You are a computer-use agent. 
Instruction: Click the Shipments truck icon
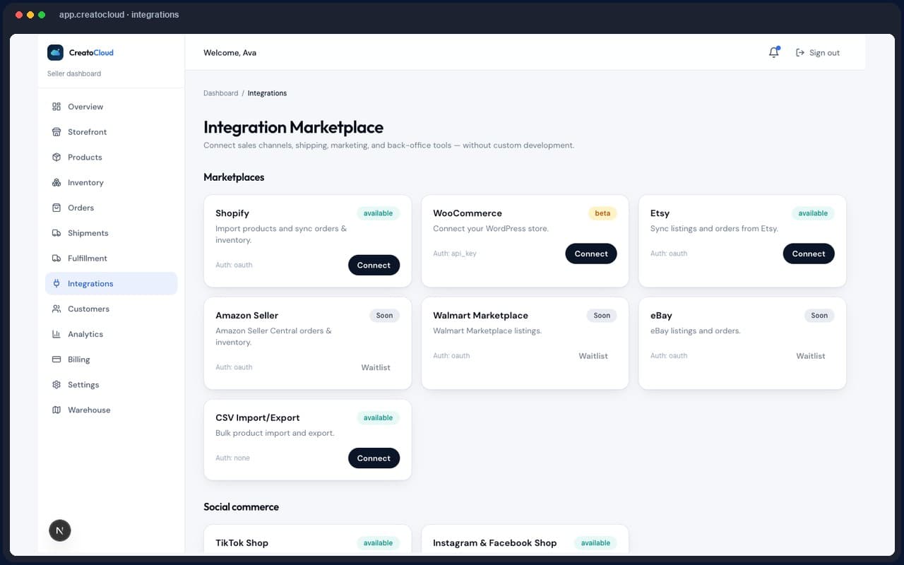pos(56,233)
